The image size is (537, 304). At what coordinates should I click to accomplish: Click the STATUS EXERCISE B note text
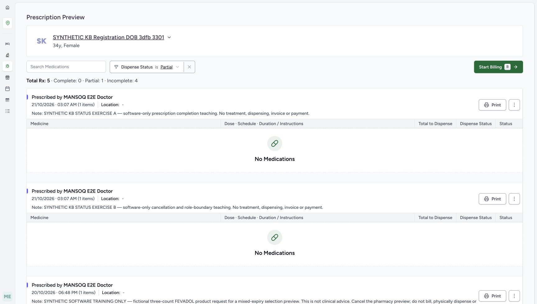point(177,207)
